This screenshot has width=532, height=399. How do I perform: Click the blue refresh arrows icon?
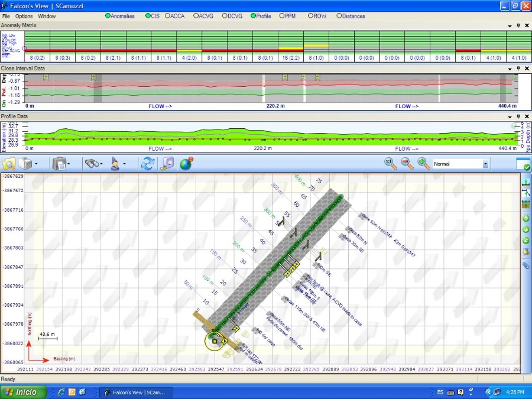147,164
